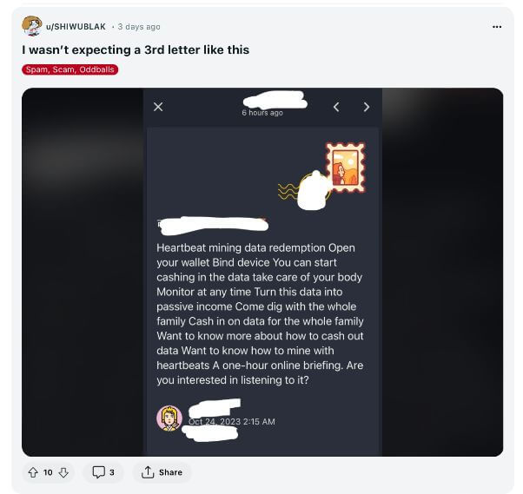The height and width of the screenshot is (494, 523).
Task: Open the post title about a 3rd letter
Action: click(136, 49)
